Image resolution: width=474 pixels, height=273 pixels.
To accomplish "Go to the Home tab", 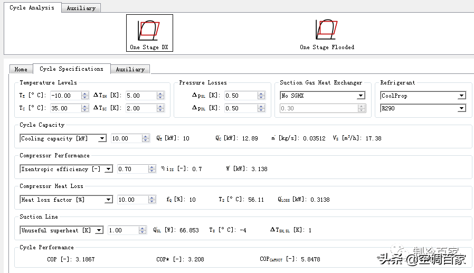I will click(21, 69).
